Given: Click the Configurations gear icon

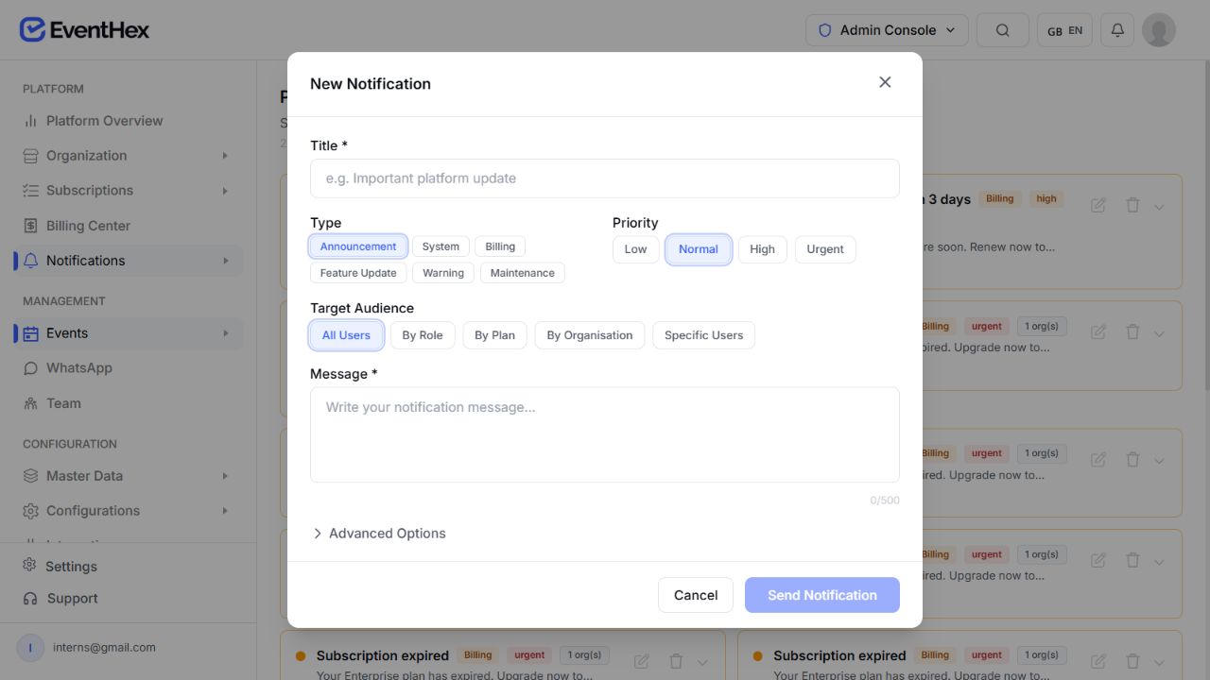Looking at the screenshot, I should point(30,511).
